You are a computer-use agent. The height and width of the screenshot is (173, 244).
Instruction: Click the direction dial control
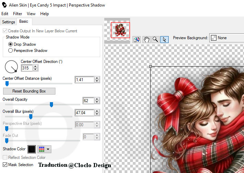[11, 67]
